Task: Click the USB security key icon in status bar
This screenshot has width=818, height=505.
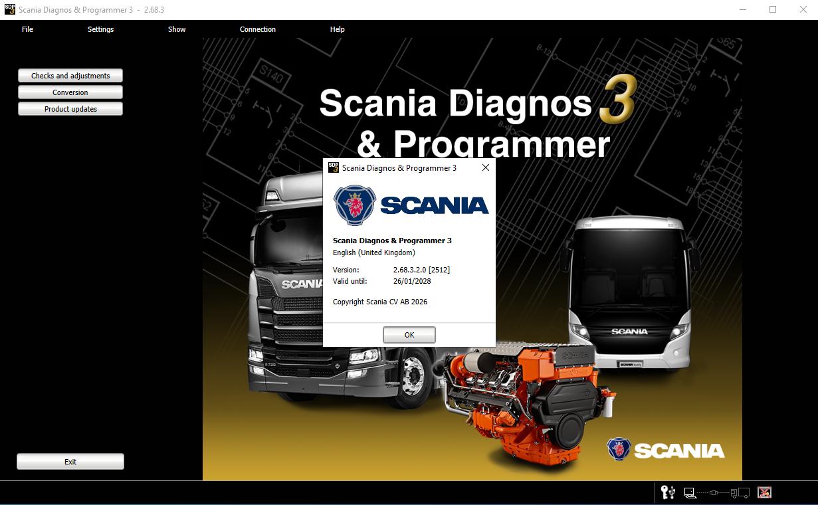Action: tap(667, 493)
